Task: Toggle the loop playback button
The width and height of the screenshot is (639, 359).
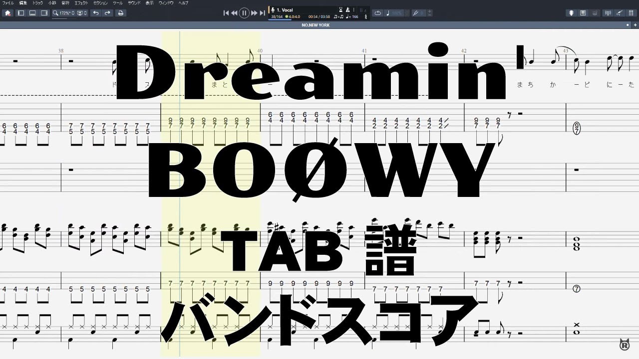Action: (377, 13)
